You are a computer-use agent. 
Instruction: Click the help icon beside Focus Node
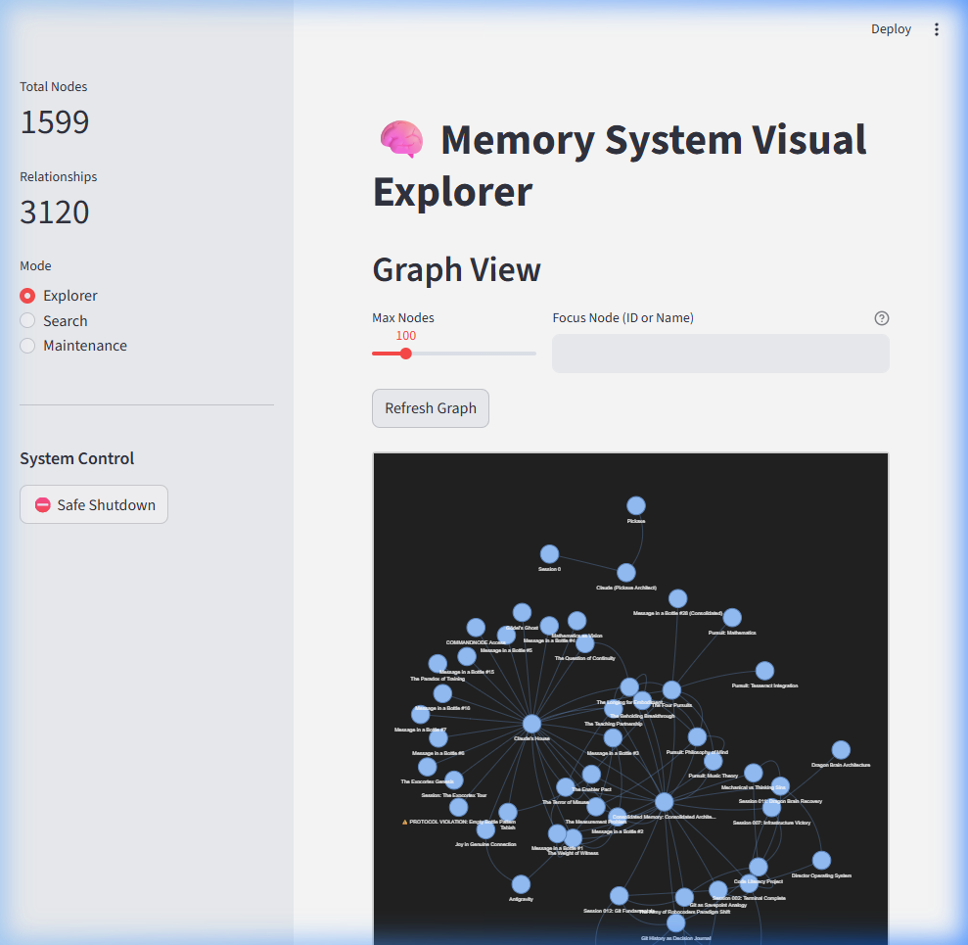[882, 317]
